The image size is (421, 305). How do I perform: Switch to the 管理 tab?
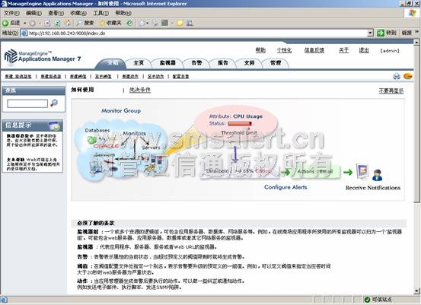(x=276, y=63)
